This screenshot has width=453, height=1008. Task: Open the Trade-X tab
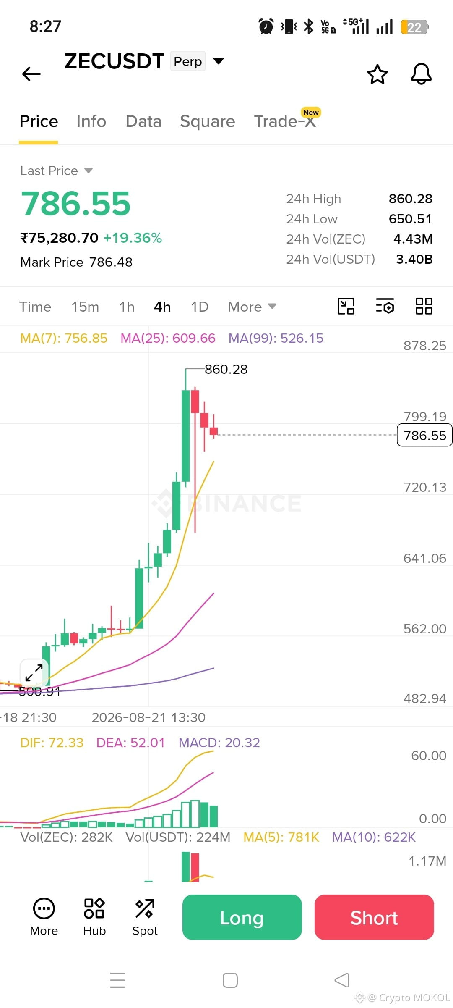click(x=285, y=121)
